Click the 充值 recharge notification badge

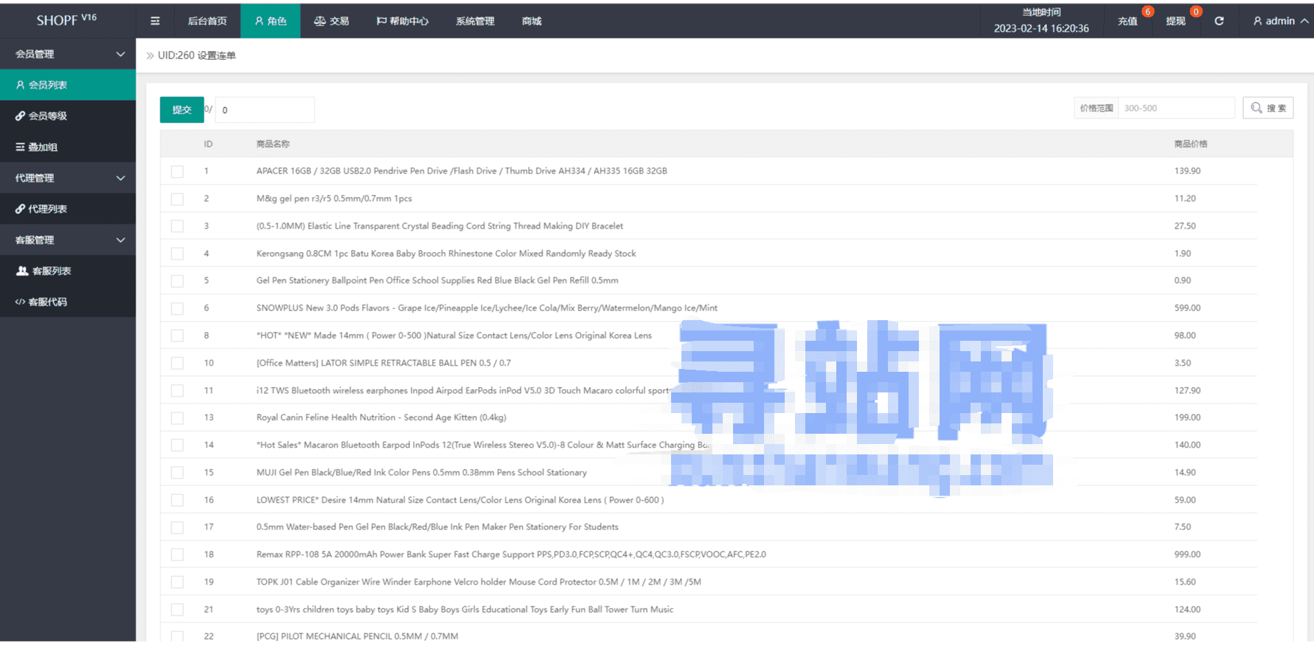coord(1147,12)
